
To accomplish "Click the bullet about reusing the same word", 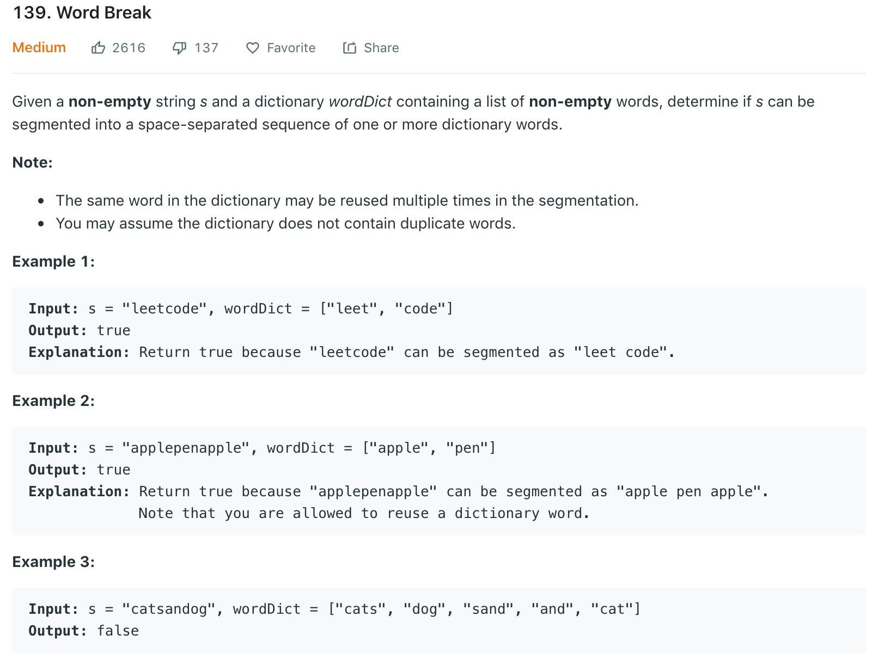I will click(x=347, y=201).
